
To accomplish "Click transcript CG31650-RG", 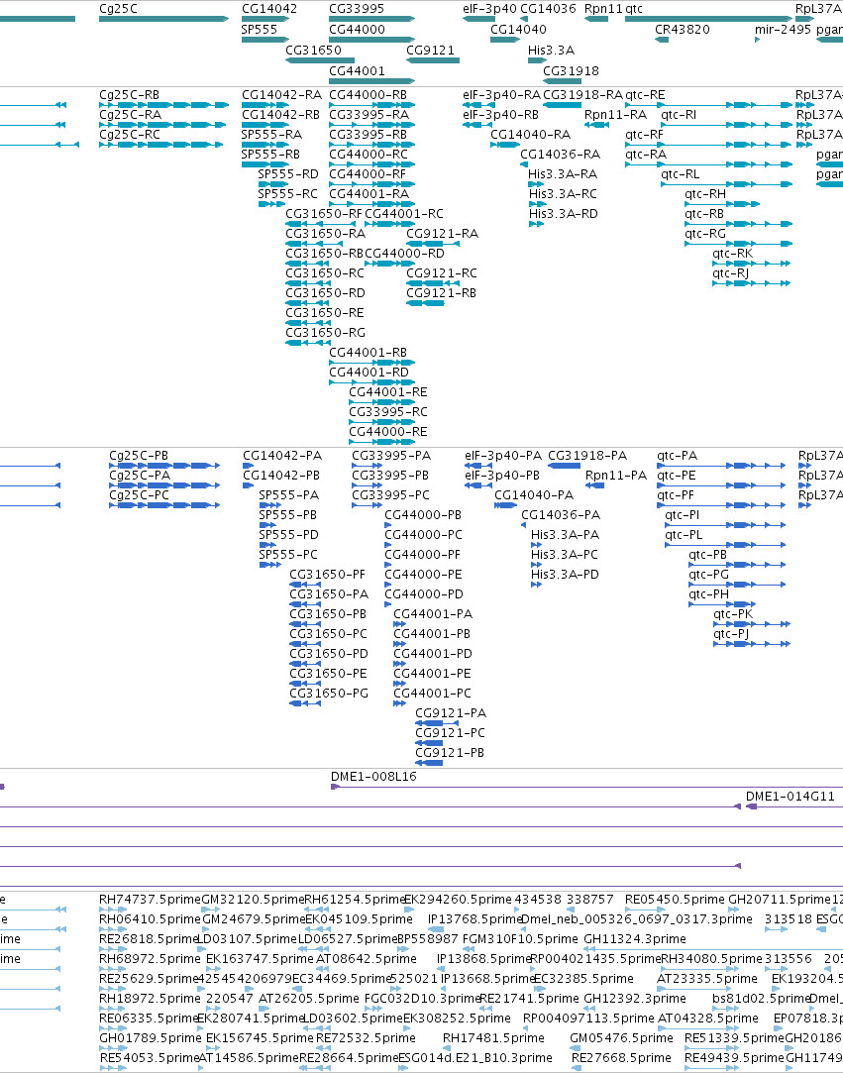I will [x=325, y=333].
